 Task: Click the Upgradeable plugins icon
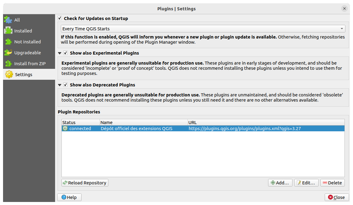pyautogui.click(x=8, y=52)
